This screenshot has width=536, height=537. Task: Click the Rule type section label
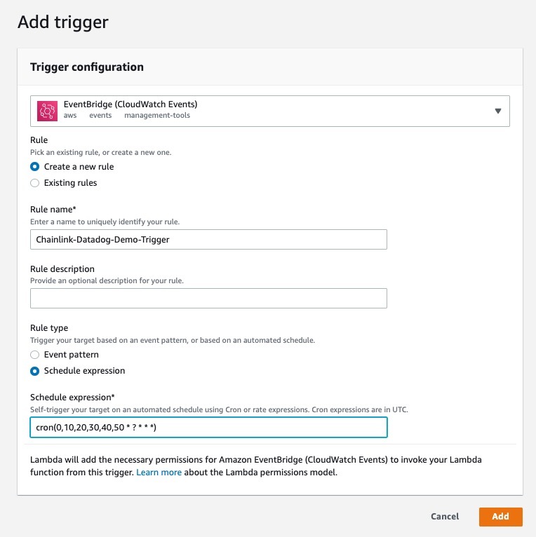coord(49,328)
